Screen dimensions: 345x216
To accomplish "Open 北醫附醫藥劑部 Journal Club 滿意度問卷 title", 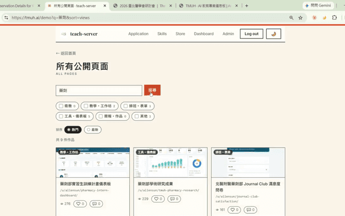I will click(x=248, y=187).
